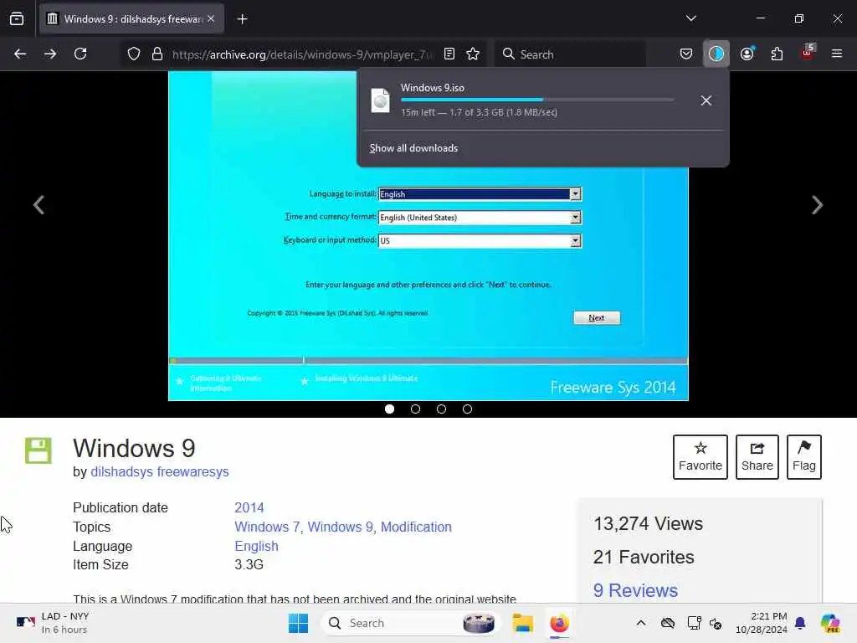Close the Windows 9 archive tab
Viewport: 857px width, 643px height.
pyautogui.click(x=211, y=18)
